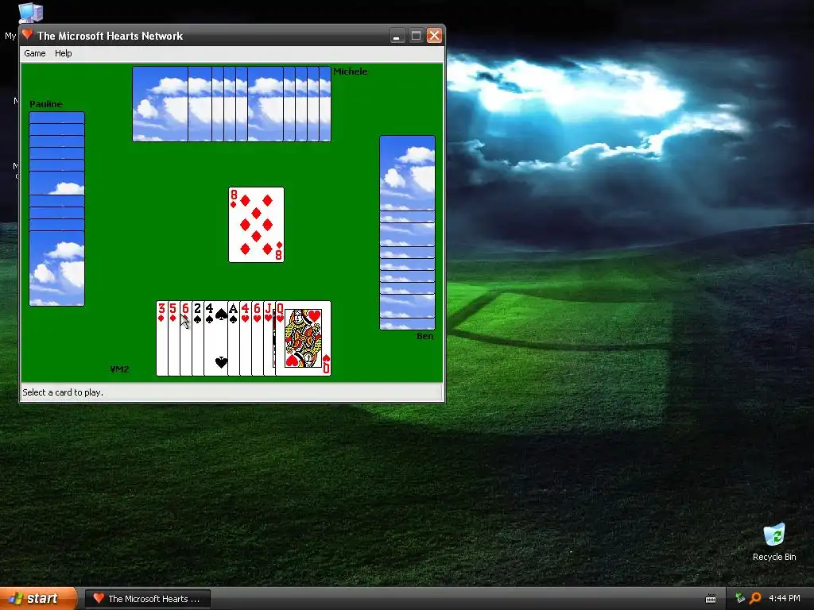Click Ben's face-down card hand

408,233
